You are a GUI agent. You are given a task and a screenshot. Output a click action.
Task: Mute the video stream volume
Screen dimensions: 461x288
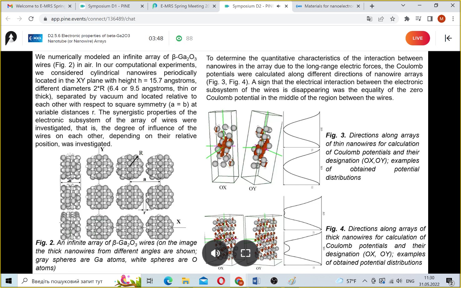click(215, 253)
